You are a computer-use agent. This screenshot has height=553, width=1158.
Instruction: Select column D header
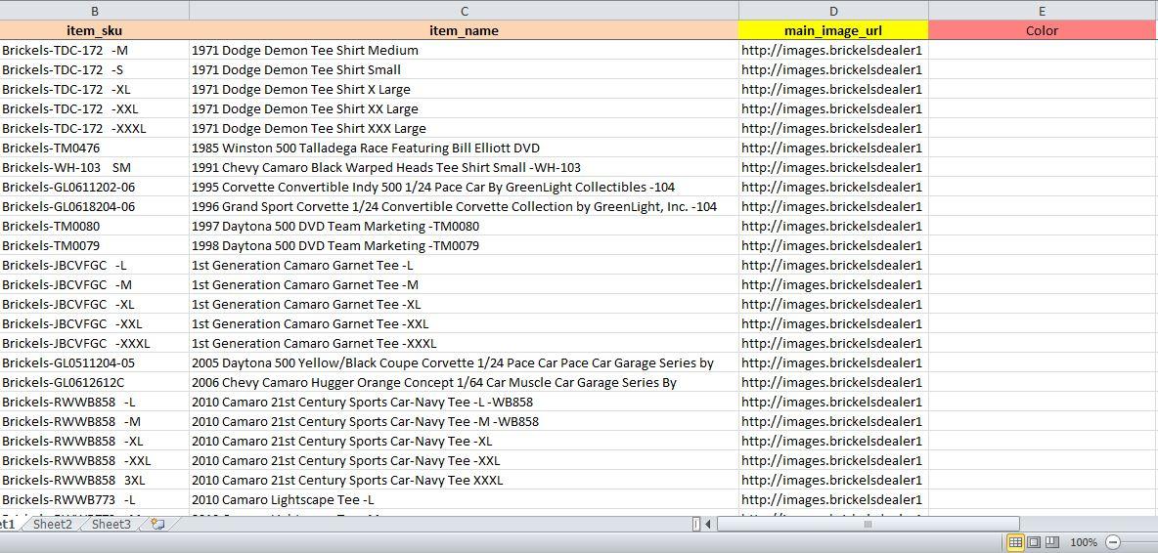tap(833, 11)
